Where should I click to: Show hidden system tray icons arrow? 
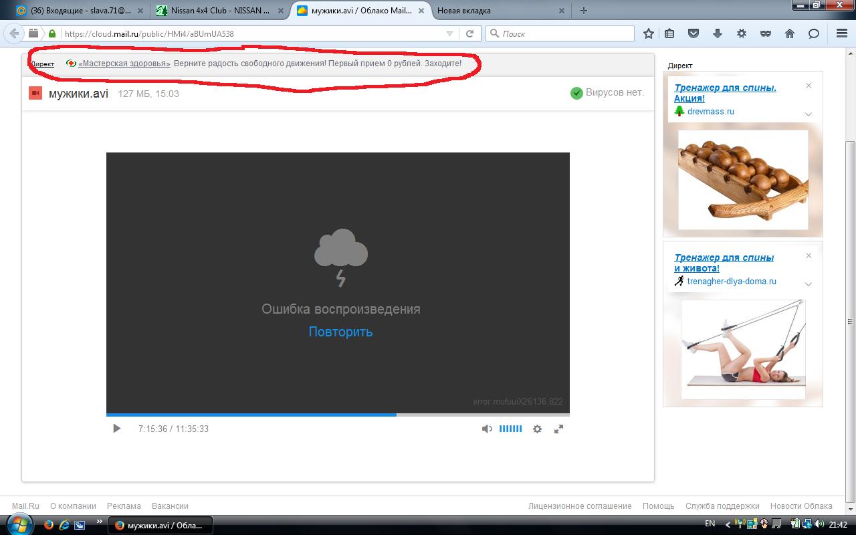[x=728, y=524]
